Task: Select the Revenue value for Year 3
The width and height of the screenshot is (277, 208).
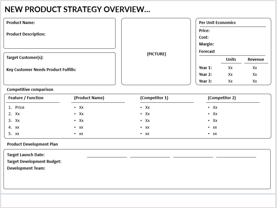Action: [254, 81]
